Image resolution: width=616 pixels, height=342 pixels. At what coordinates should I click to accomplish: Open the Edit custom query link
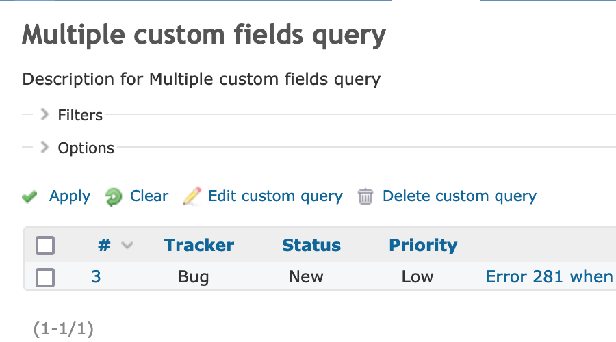[275, 196]
